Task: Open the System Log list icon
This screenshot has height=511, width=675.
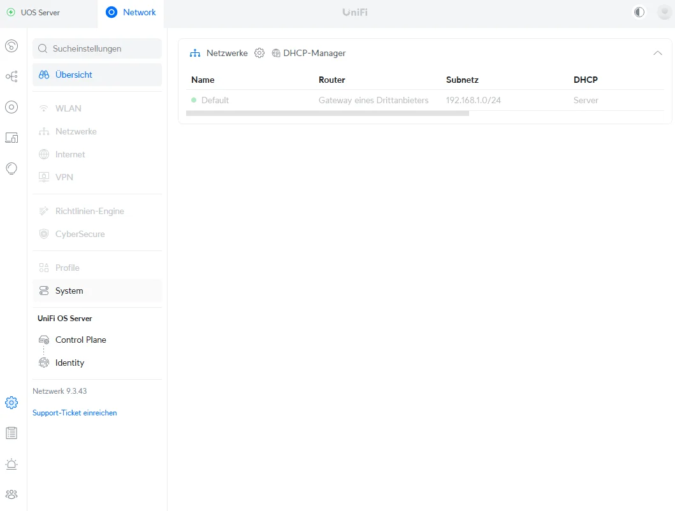Action: click(x=11, y=433)
